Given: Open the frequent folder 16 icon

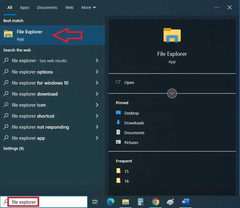Looking at the screenshot, I should (x=118, y=180).
